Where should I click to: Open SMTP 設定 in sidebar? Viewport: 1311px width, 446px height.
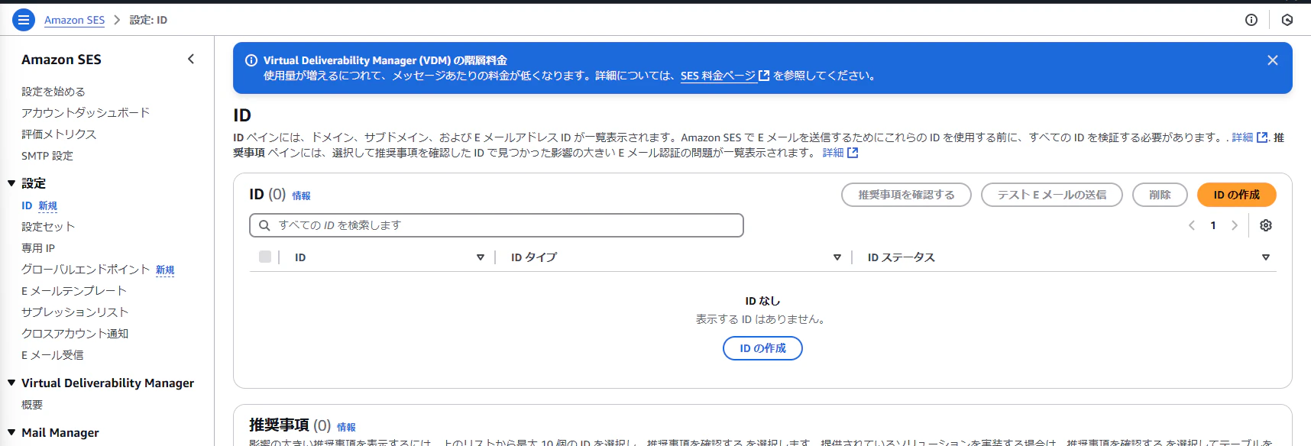[47, 156]
